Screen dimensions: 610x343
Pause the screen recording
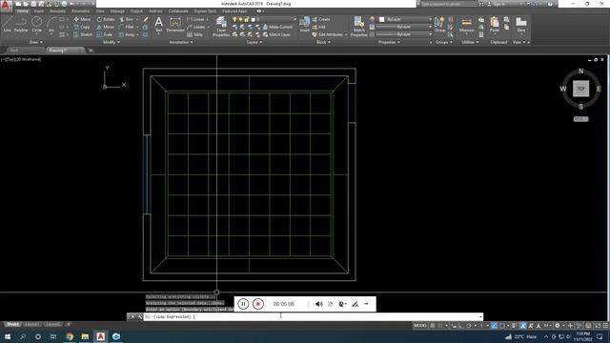[x=243, y=304]
